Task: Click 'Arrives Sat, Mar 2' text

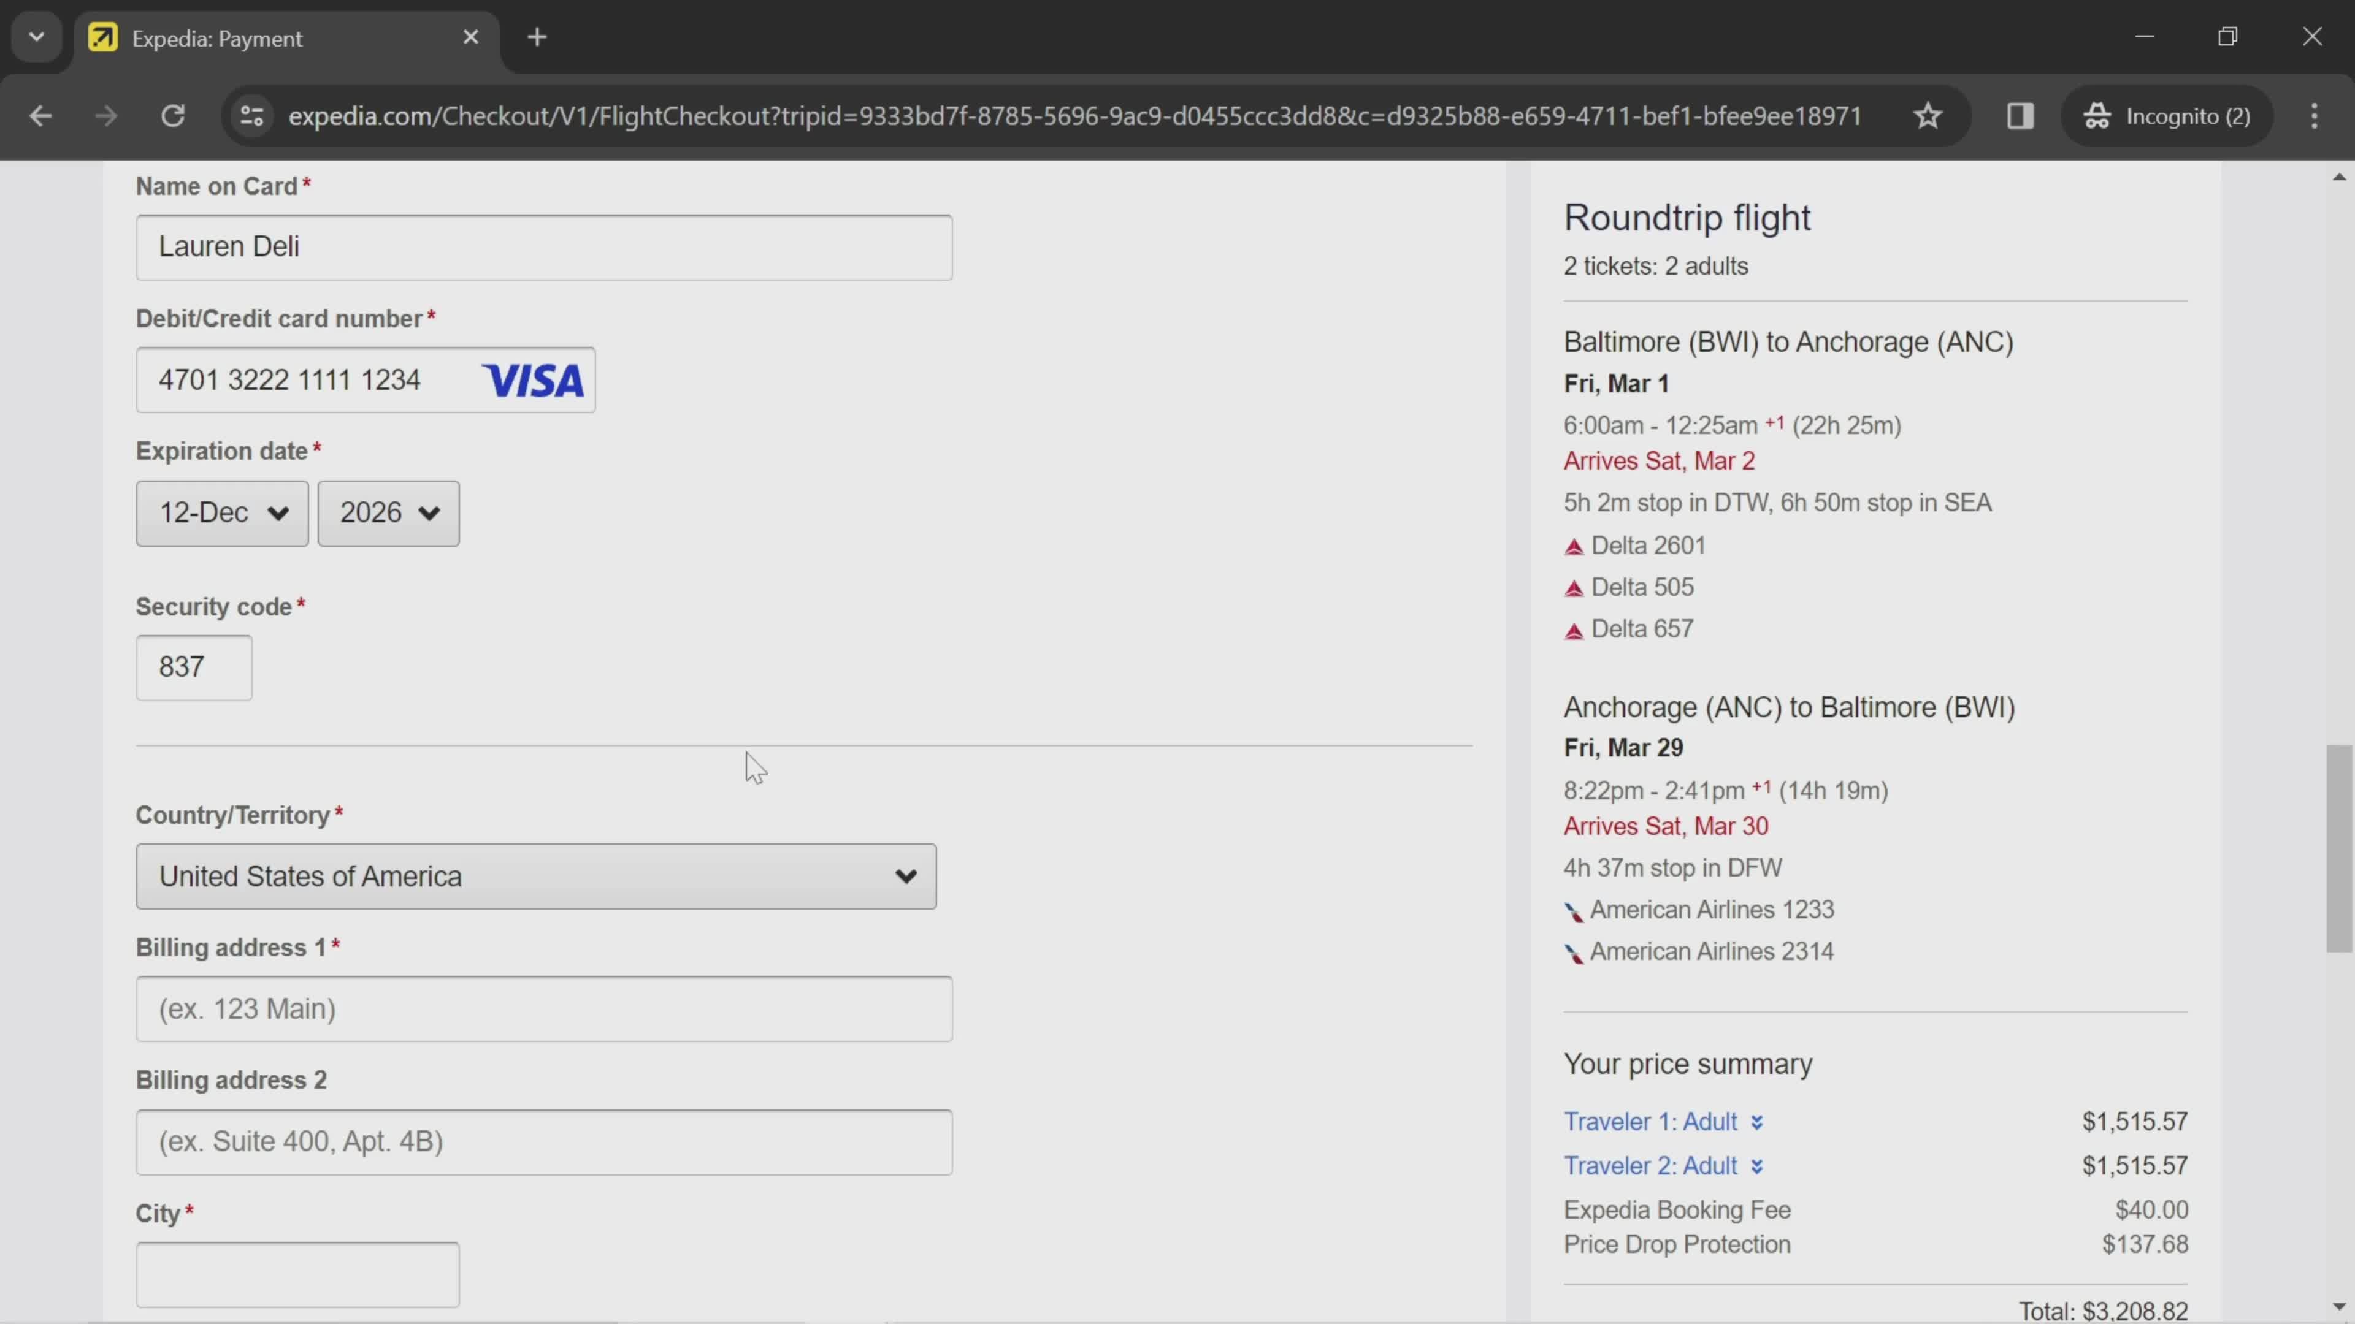Action: [1658, 460]
